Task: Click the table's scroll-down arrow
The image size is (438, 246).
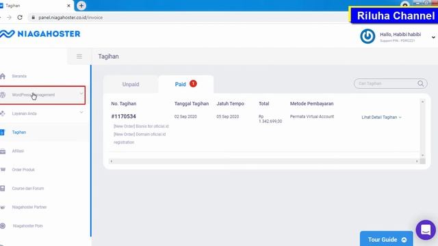Action: tap(422, 155)
